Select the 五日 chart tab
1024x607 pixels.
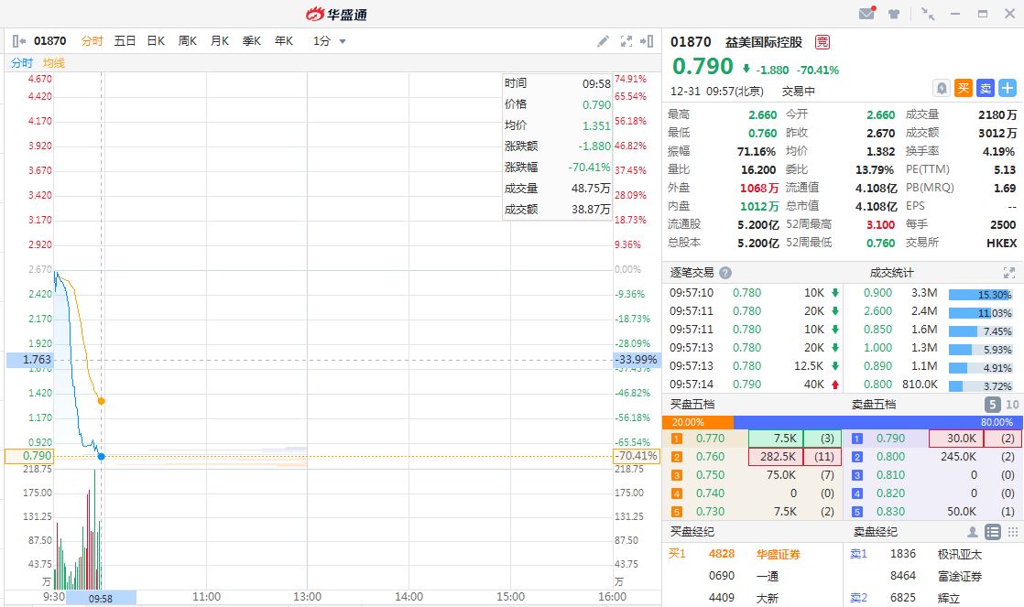(x=125, y=41)
